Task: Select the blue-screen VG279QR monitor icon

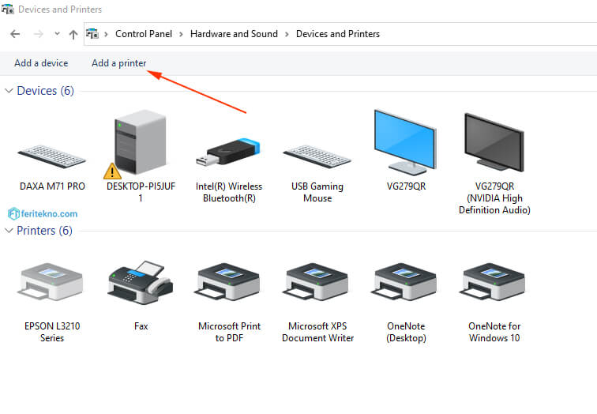Action: click(x=405, y=142)
